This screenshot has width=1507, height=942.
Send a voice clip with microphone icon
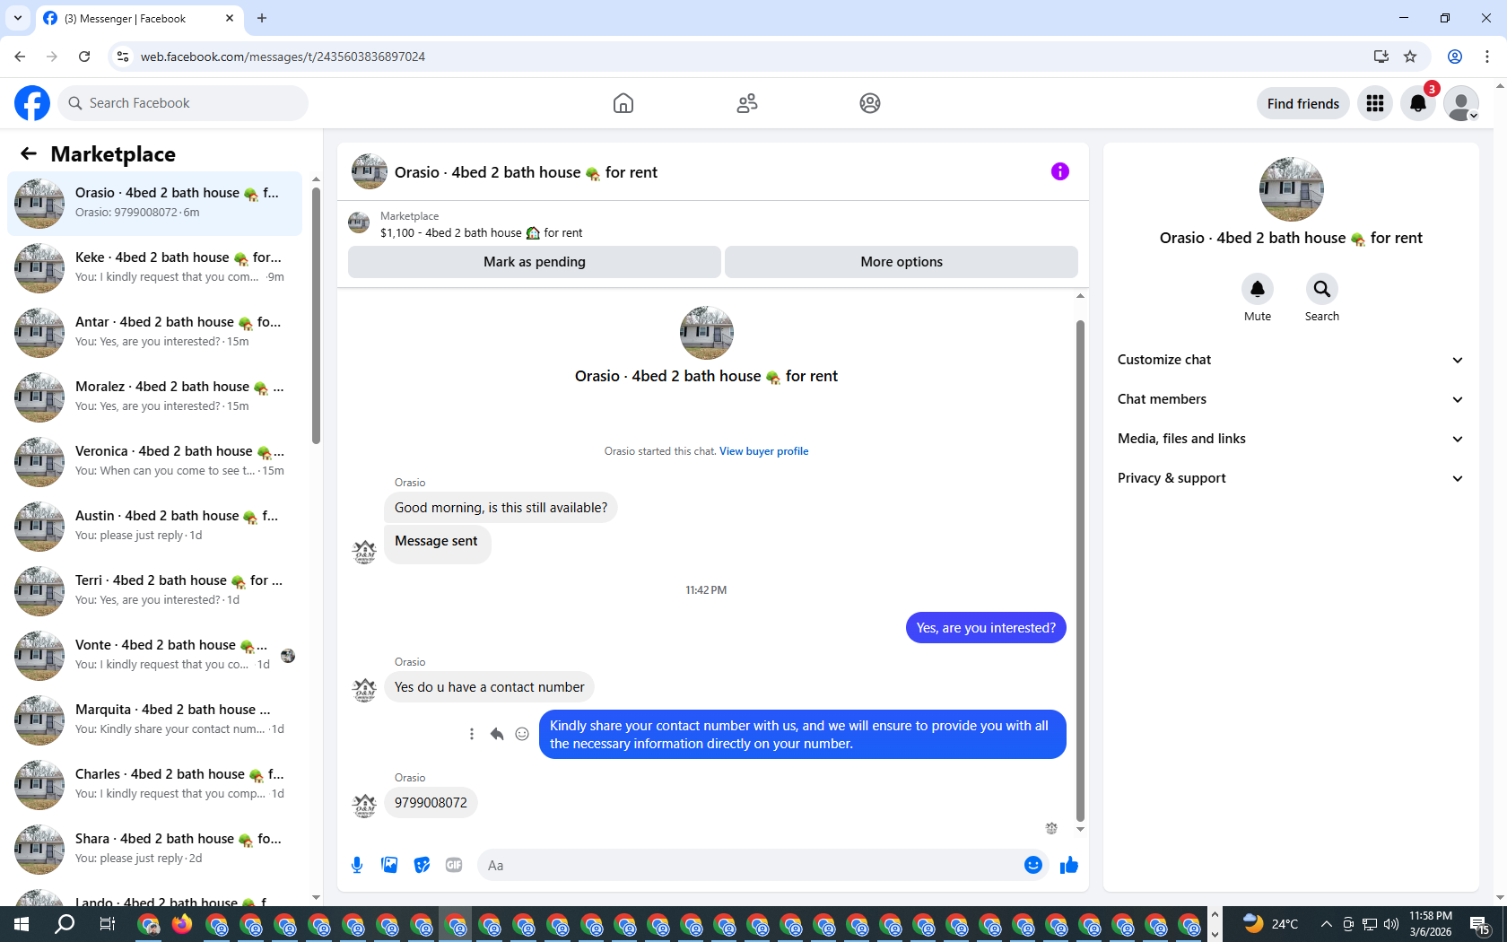click(x=357, y=865)
